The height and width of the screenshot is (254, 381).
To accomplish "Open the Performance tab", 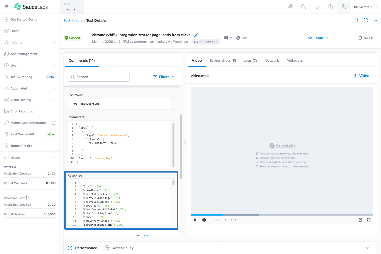I will (82, 248).
